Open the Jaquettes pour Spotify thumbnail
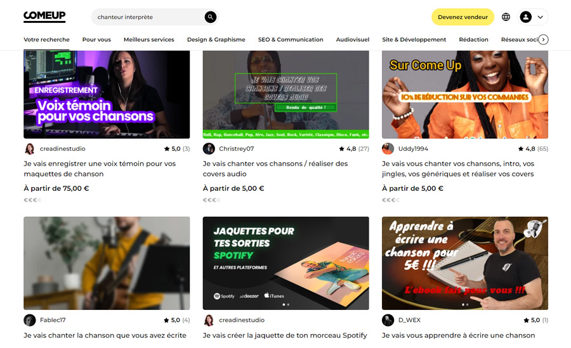 [x=286, y=263]
